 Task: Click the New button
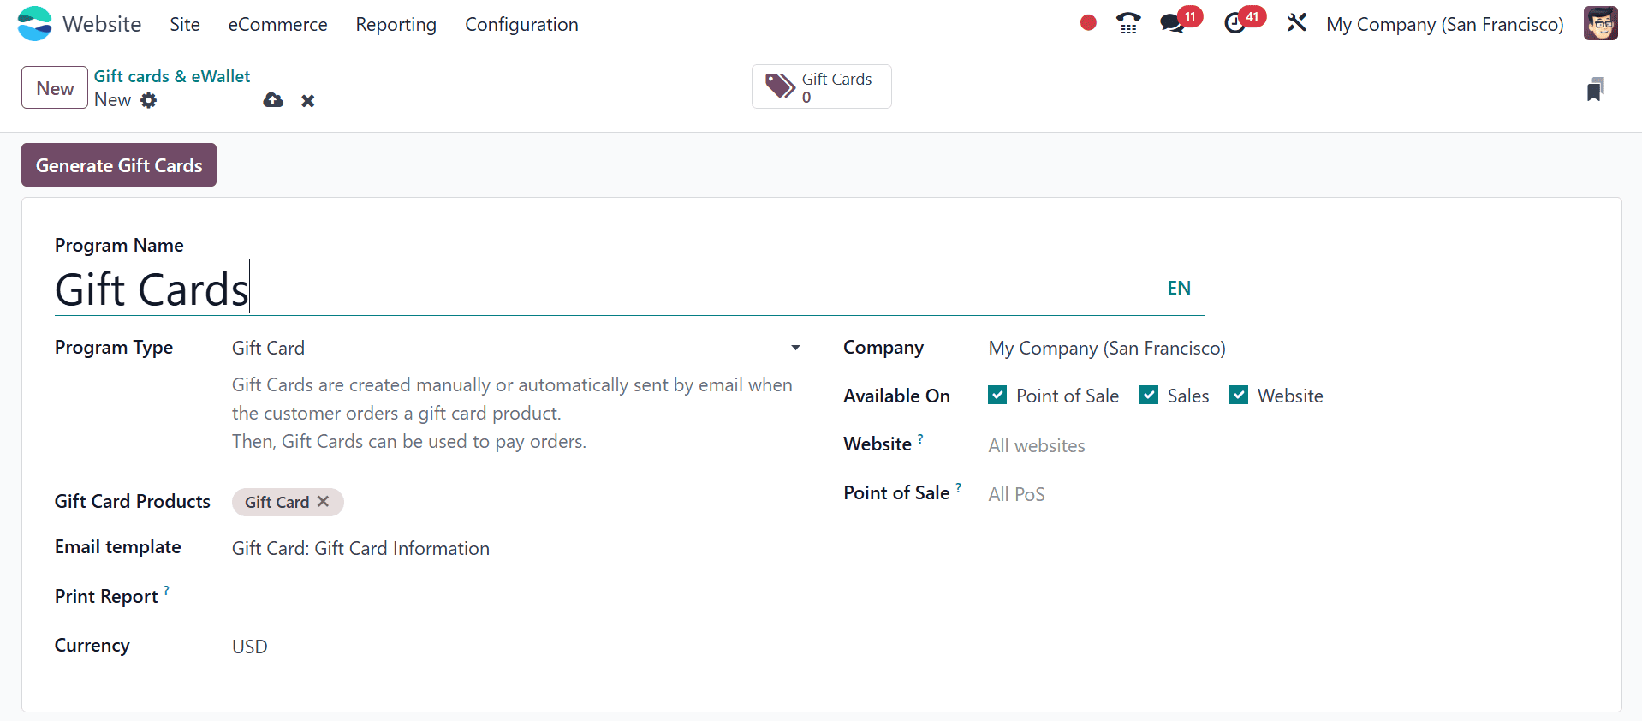[x=55, y=87]
